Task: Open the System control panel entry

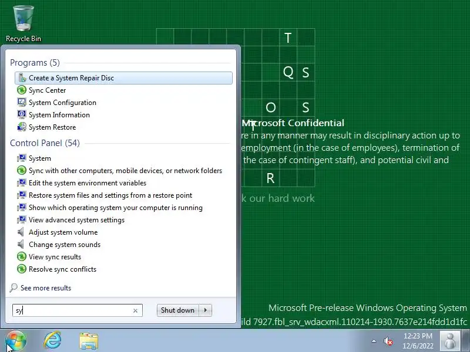Action: click(40, 158)
